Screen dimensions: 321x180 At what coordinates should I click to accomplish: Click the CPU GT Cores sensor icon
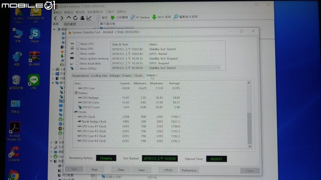80,107
